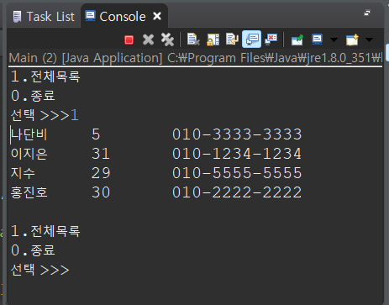Open a new console view icon
Viewport: 389px width, 305px height.
352,39
